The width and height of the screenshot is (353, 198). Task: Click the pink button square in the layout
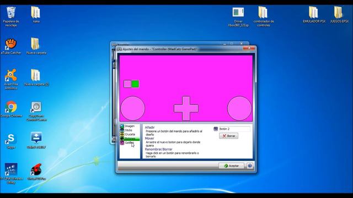point(127,84)
